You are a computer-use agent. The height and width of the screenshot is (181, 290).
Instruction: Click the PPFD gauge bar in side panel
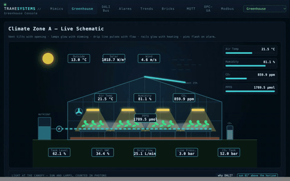[250, 91]
